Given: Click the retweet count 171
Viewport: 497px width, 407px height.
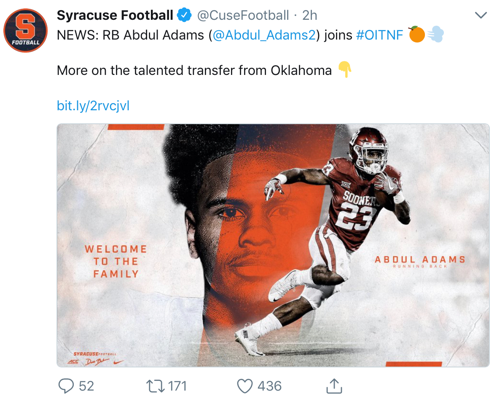Looking at the screenshot, I should click(x=177, y=386).
